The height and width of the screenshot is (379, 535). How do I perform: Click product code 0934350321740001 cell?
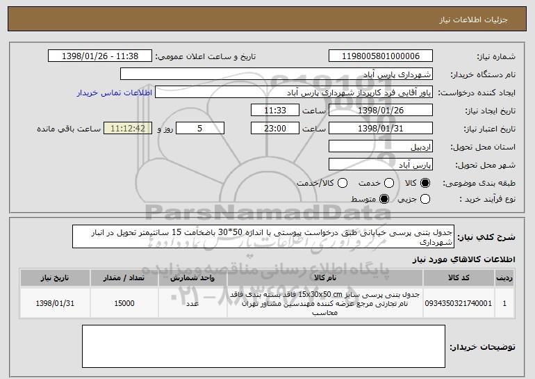(459, 303)
